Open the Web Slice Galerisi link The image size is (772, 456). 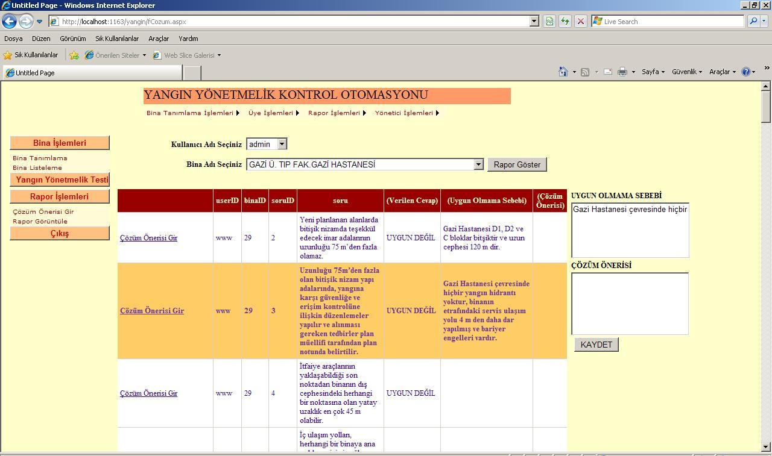click(x=187, y=55)
